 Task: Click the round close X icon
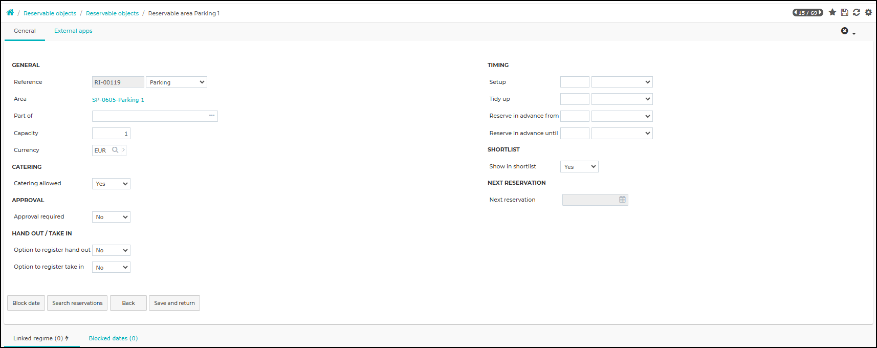click(844, 31)
